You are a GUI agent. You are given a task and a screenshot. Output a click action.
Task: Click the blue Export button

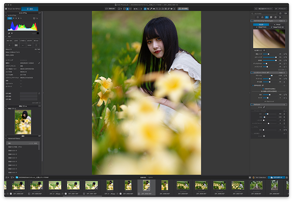pyautogui.click(x=277, y=177)
